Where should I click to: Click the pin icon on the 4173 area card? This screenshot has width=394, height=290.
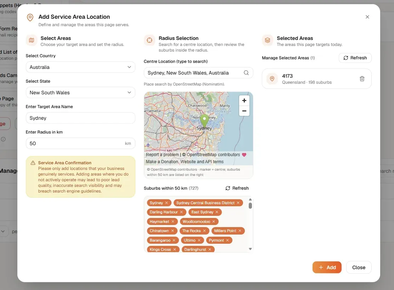click(272, 79)
